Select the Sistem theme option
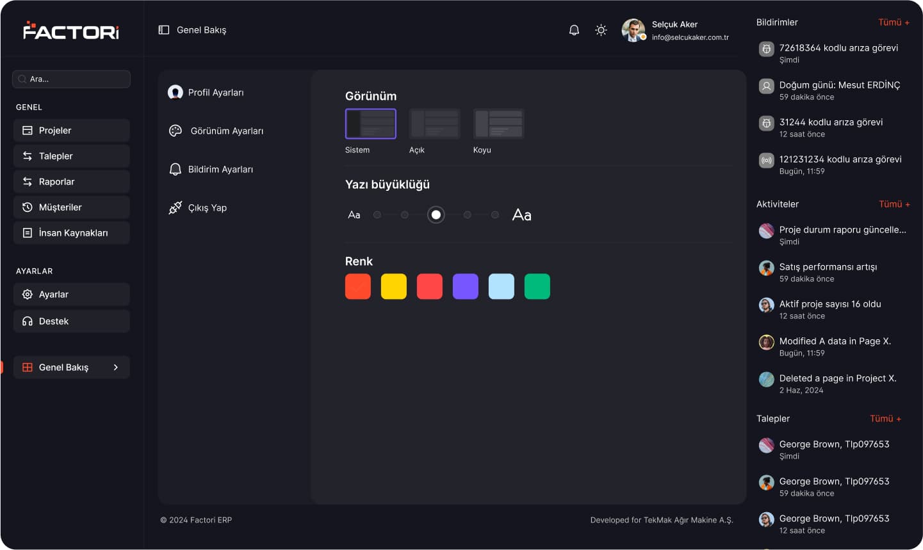This screenshot has height=550, width=923. tap(371, 124)
